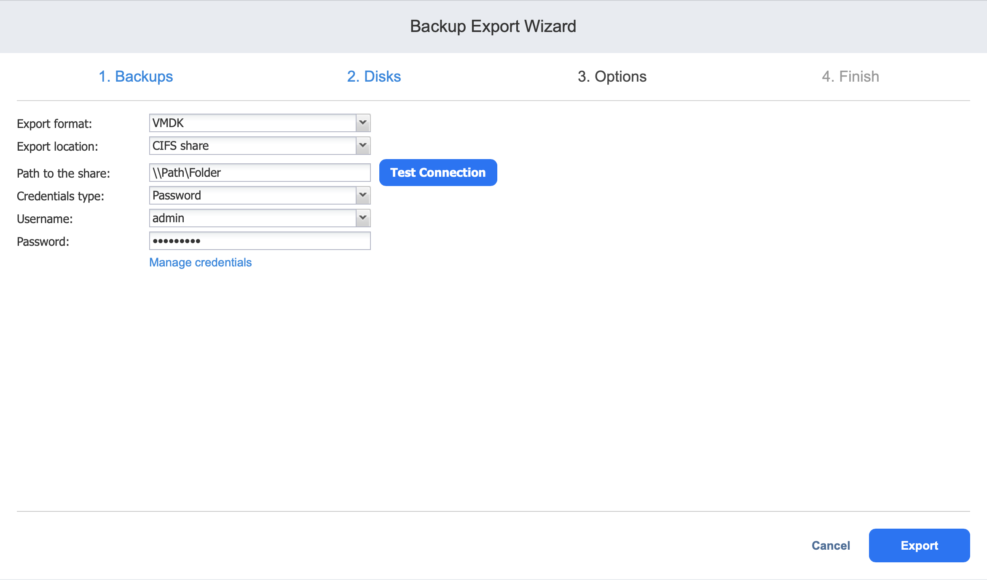Screen dimensions: 987x580
Task: Go to the 1. Backups step
Action: pyautogui.click(x=136, y=77)
